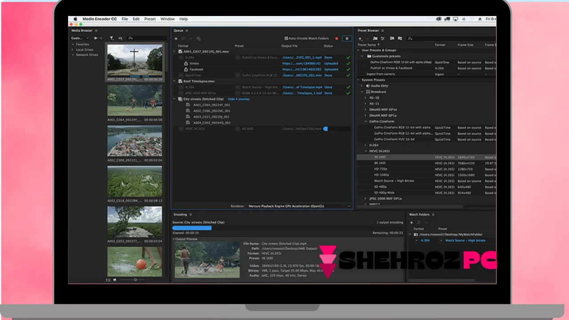The height and width of the screenshot is (320, 569).
Task: Expand the DNxHD MXF OP1a group
Action: point(365,109)
